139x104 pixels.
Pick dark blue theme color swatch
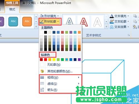tap(54, 32)
